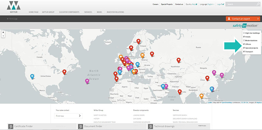The image size is (262, 130).
Task: Uncheck the Transport checkbox
Action: [244, 51]
